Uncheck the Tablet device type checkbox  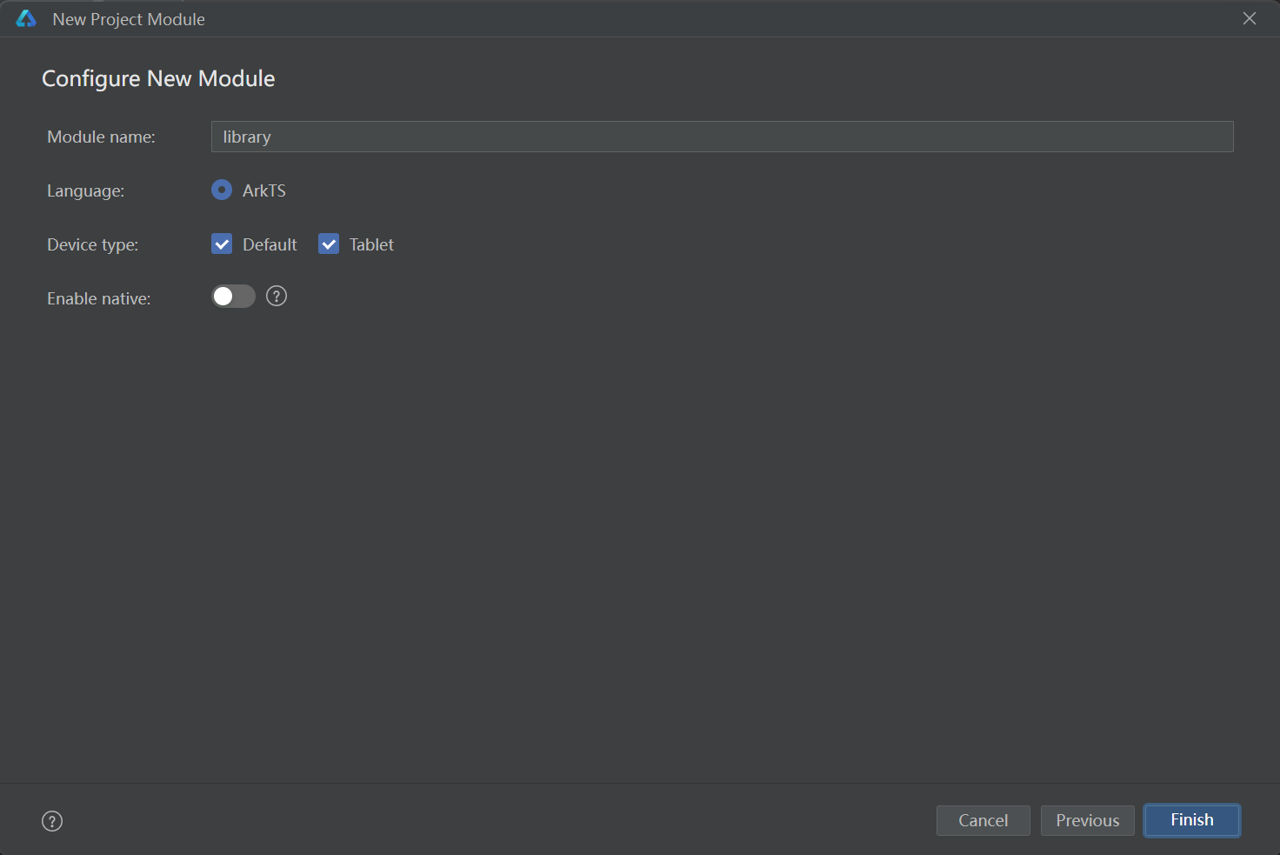point(329,244)
